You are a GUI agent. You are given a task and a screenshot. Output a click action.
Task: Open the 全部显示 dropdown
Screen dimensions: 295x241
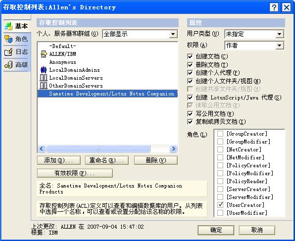click(x=173, y=34)
